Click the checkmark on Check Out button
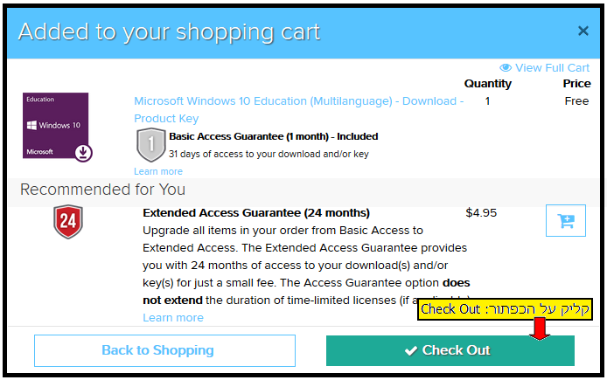Viewport: 607px width, 380px height. (411, 350)
